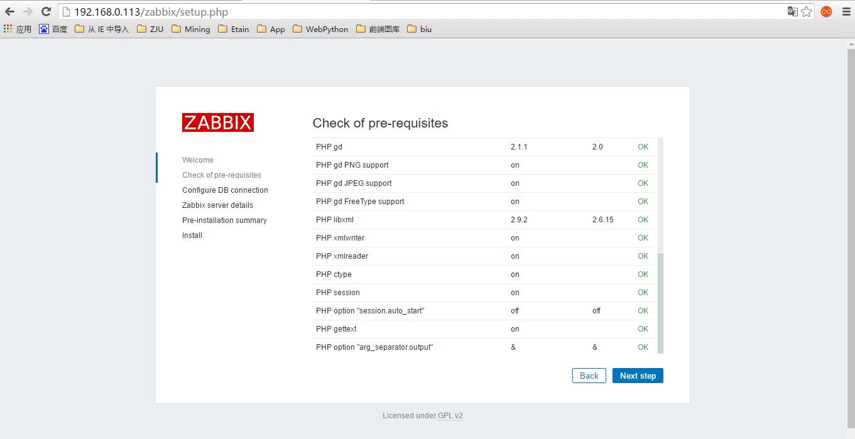Select the Welcome setup step
855x439 pixels.
click(198, 160)
